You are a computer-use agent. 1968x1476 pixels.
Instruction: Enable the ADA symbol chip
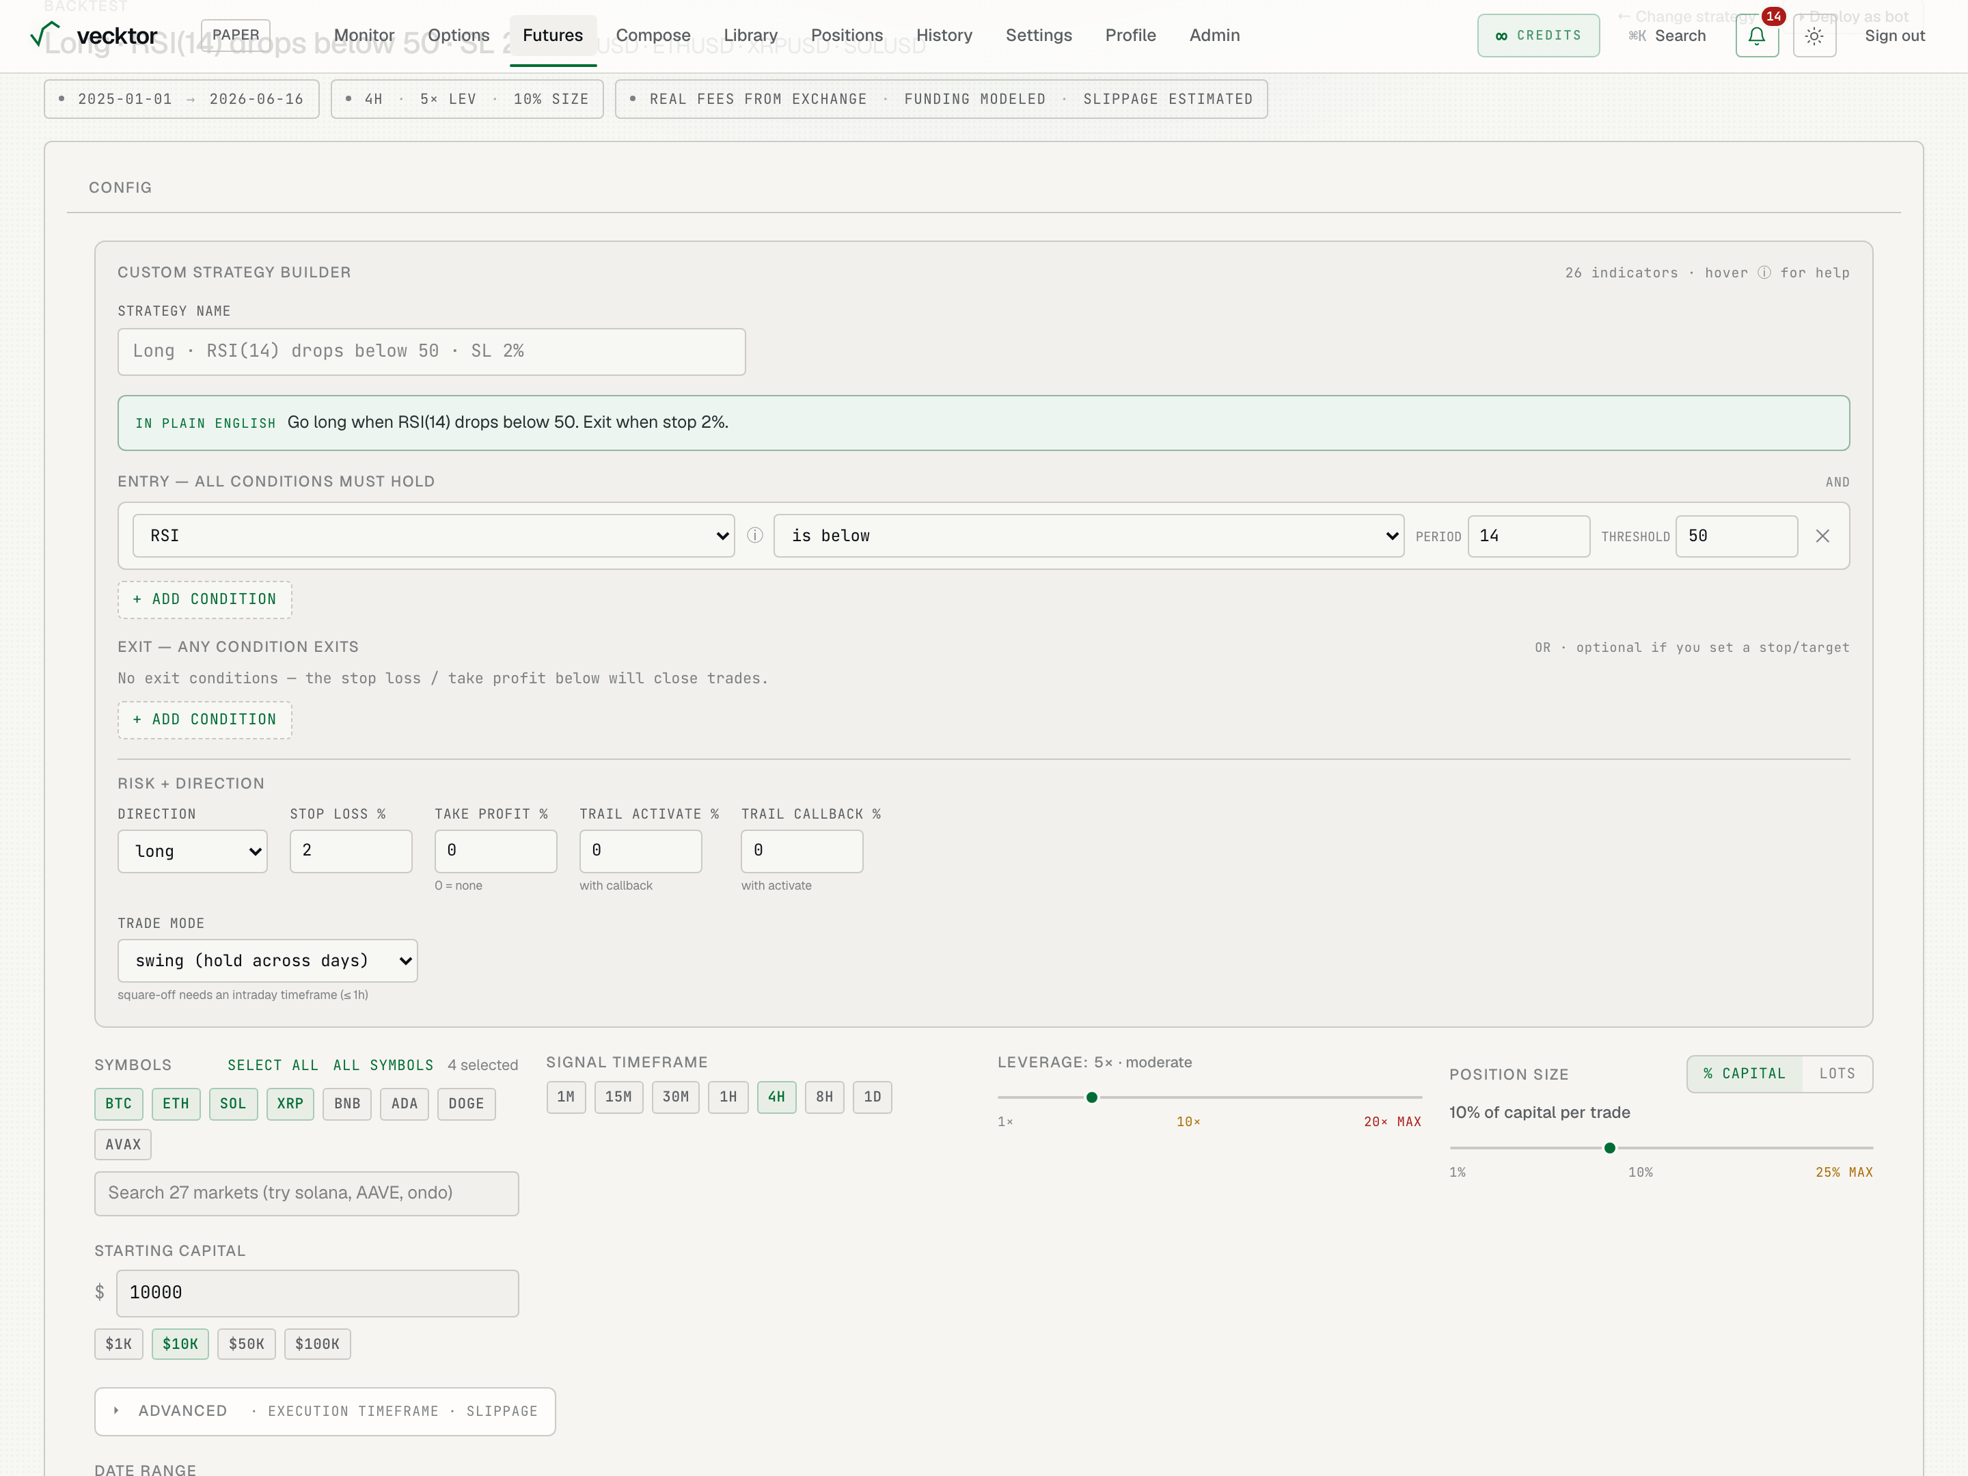404,1103
